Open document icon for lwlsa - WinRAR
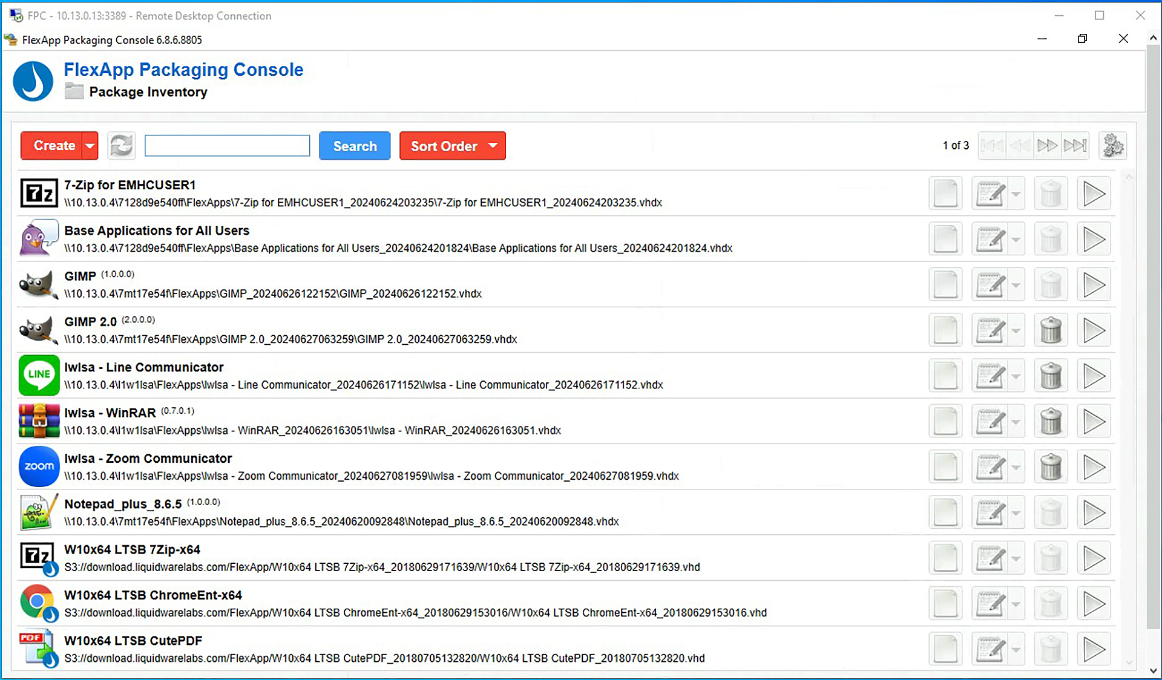 coord(945,422)
